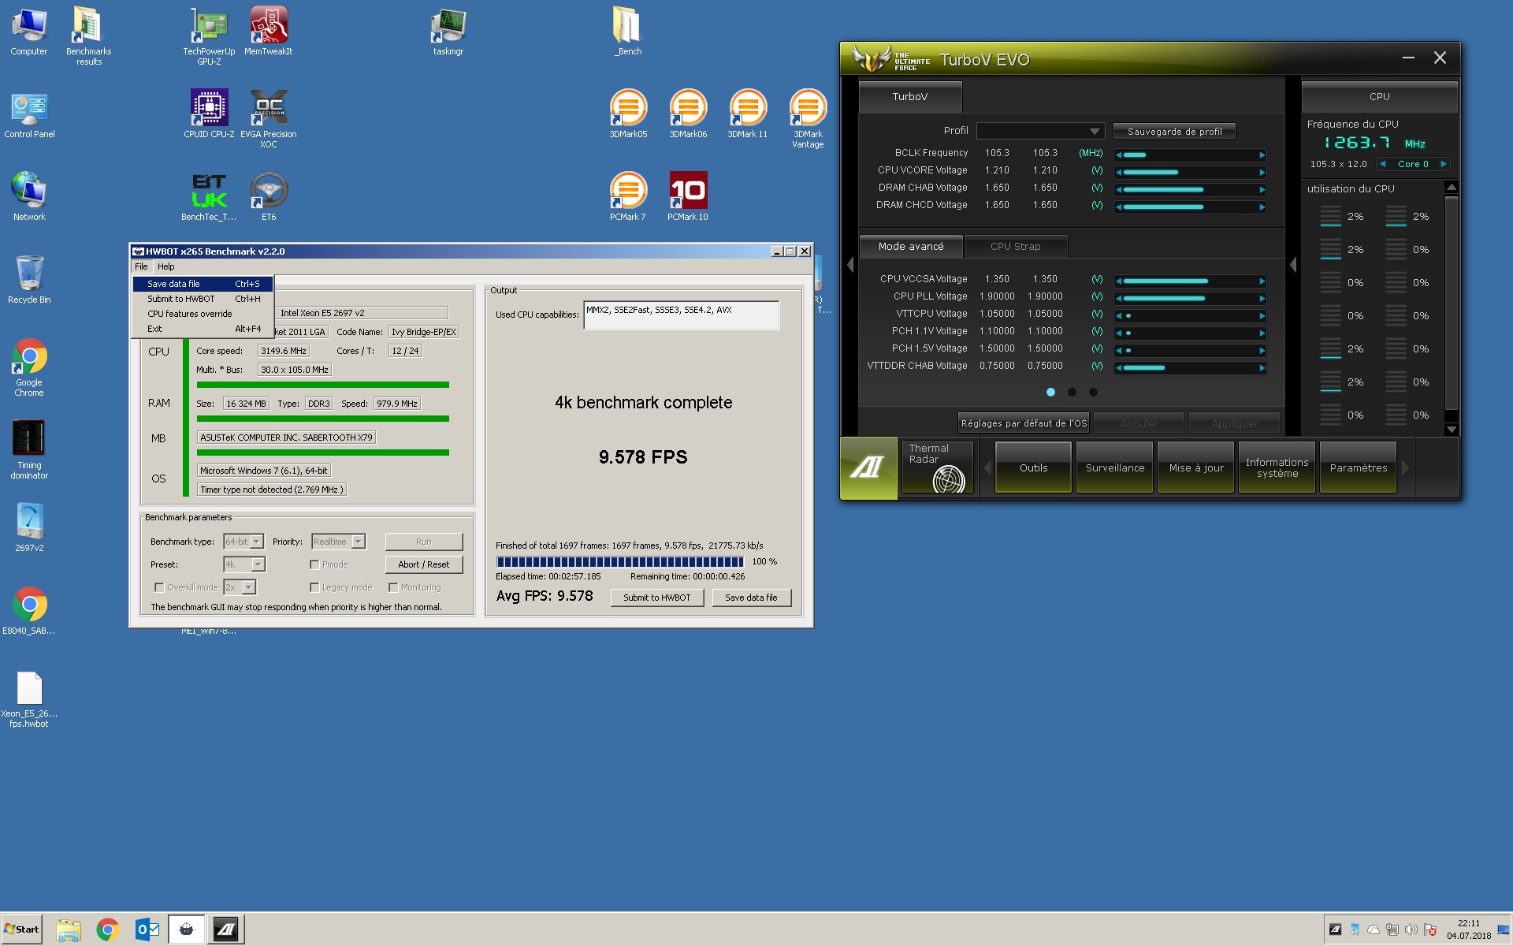1513x946 pixels.
Task: Open the Recycle Bin icon
Action: [x=29, y=280]
